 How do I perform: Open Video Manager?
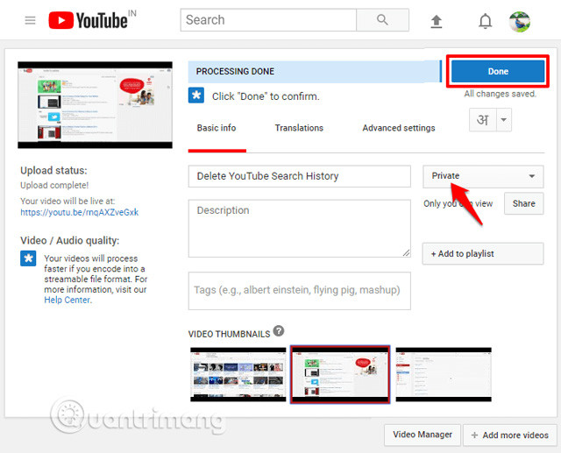[423, 435]
